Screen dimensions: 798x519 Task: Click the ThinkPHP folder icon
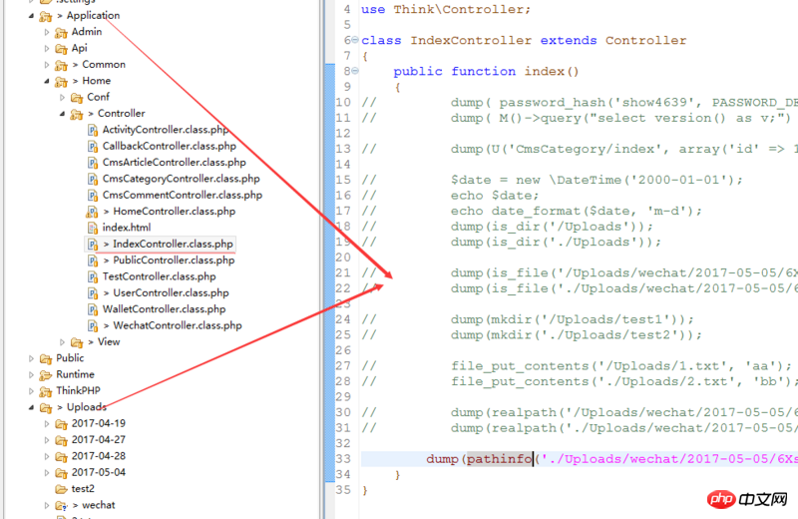tap(46, 391)
